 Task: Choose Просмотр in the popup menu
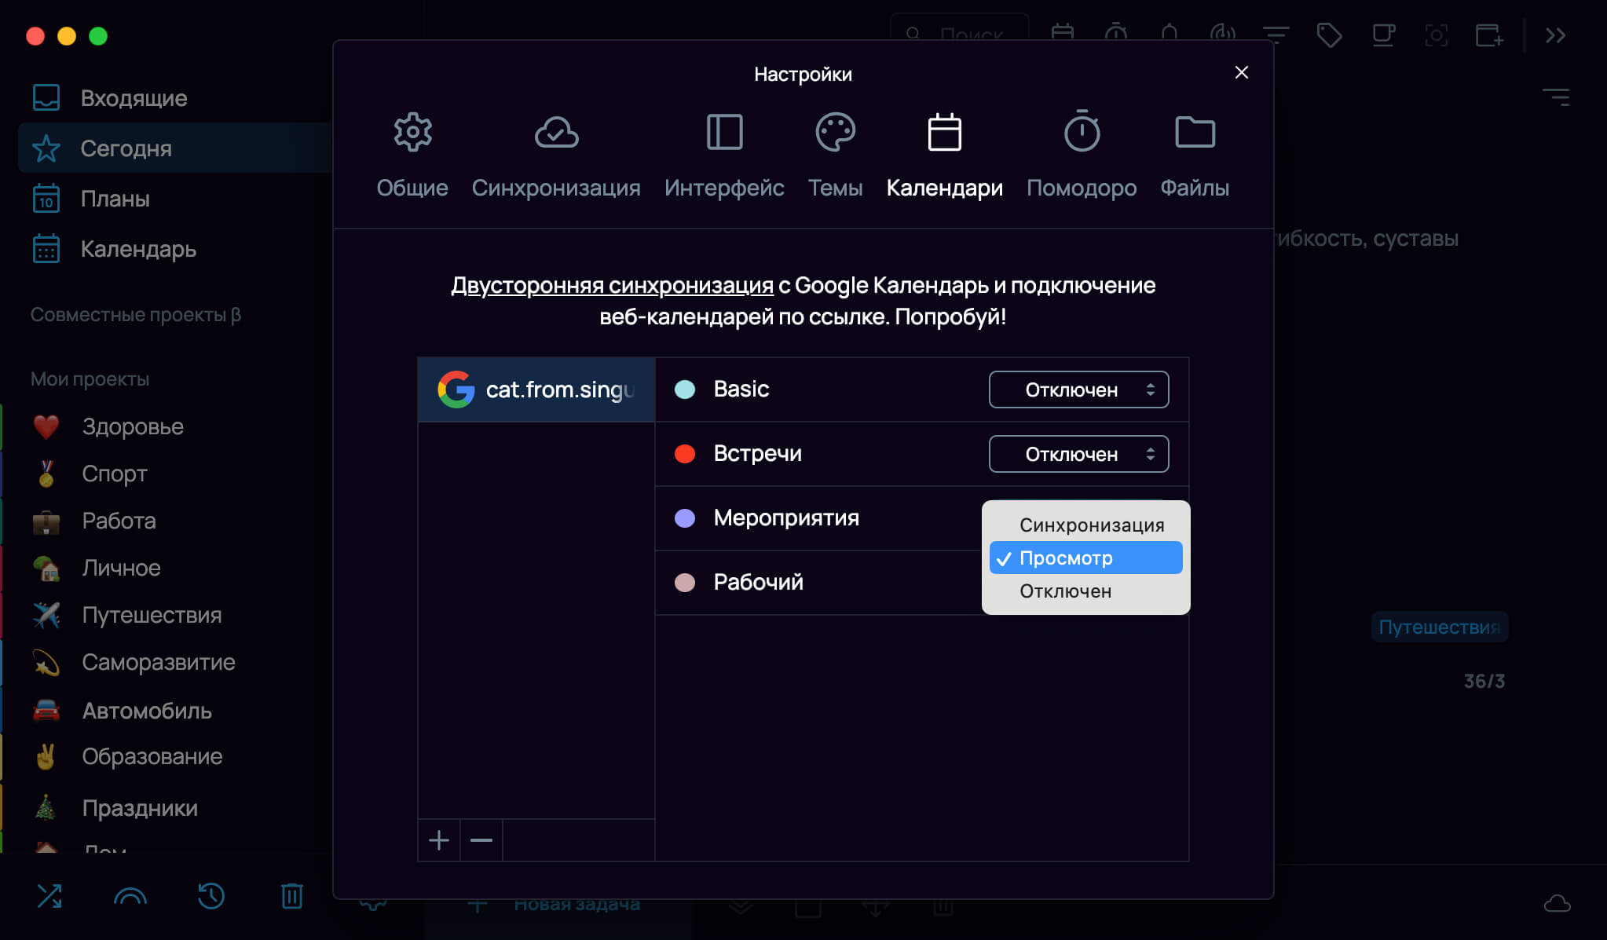click(x=1085, y=558)
